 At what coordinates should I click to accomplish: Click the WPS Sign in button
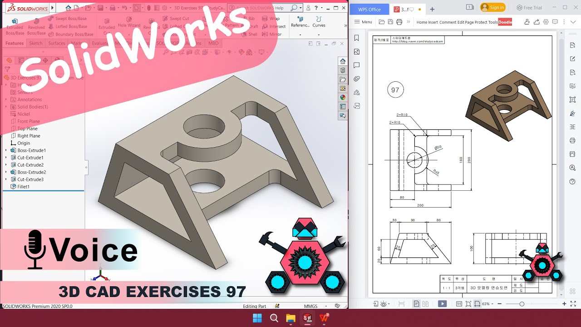[x=492, y=7]
